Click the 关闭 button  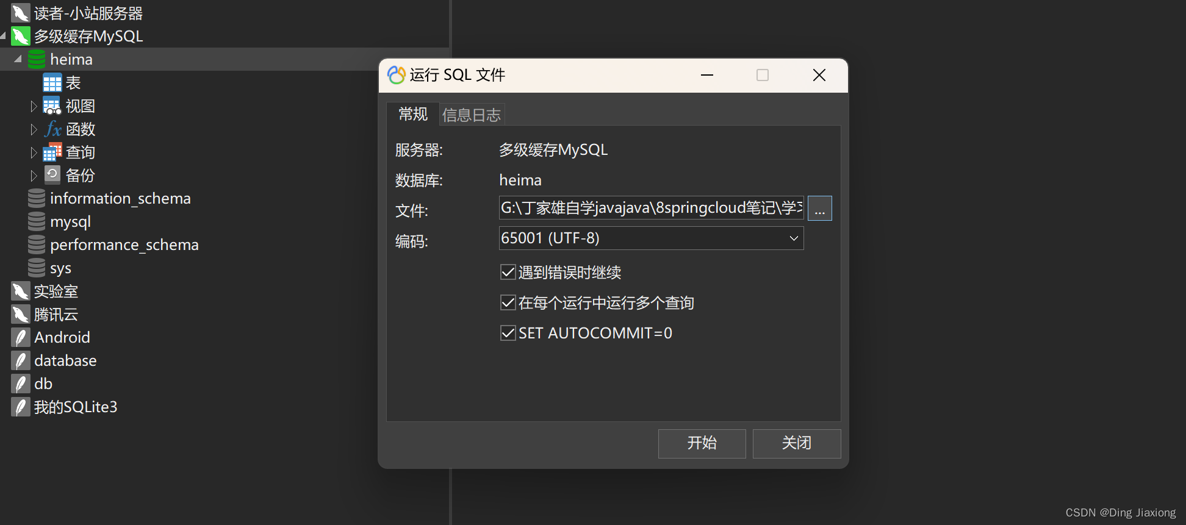click(797, 443)
